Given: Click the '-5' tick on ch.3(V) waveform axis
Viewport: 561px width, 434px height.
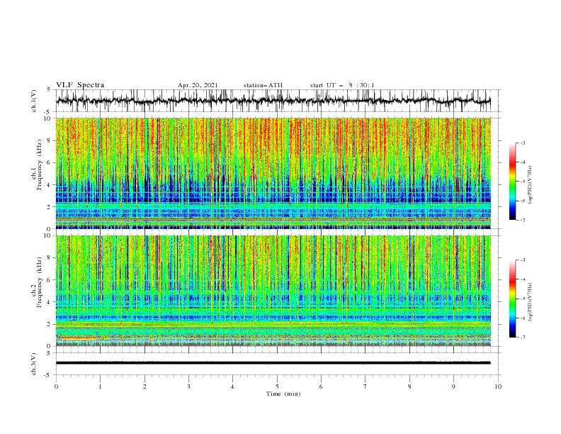Looking at the screenshot, I should point(47,375).
